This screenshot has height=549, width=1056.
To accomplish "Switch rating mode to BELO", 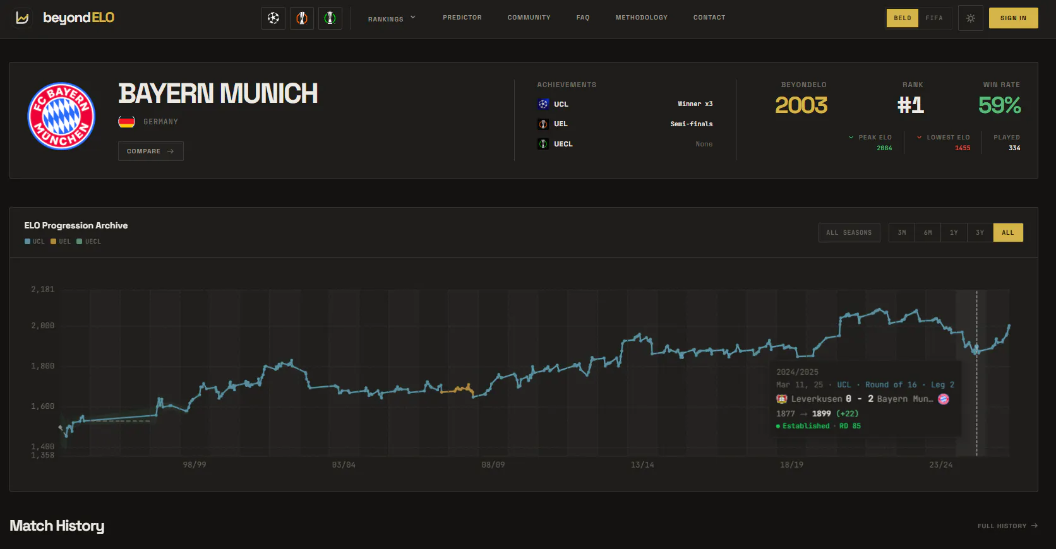I will (903, 18).
